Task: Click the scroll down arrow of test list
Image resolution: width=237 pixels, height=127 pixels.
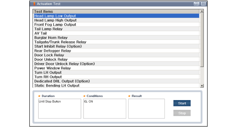Action: click(202, 86)
